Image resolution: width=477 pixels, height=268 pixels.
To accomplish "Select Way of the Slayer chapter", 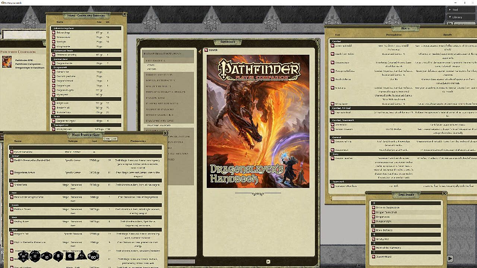I will click(x=158, y=86).
